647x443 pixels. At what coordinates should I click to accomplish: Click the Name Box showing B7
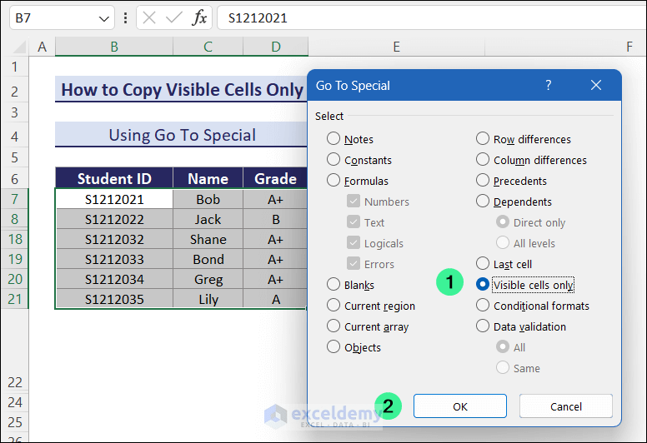[x=62, y=17]
